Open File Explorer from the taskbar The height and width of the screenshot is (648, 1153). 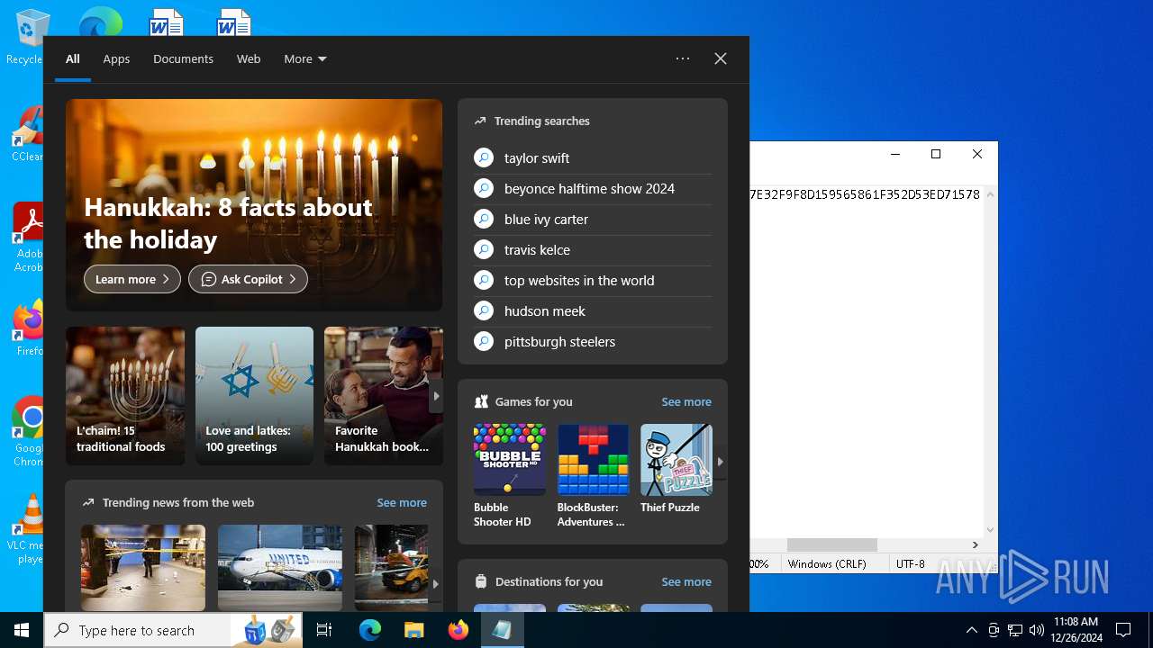[x=413, y=630]
